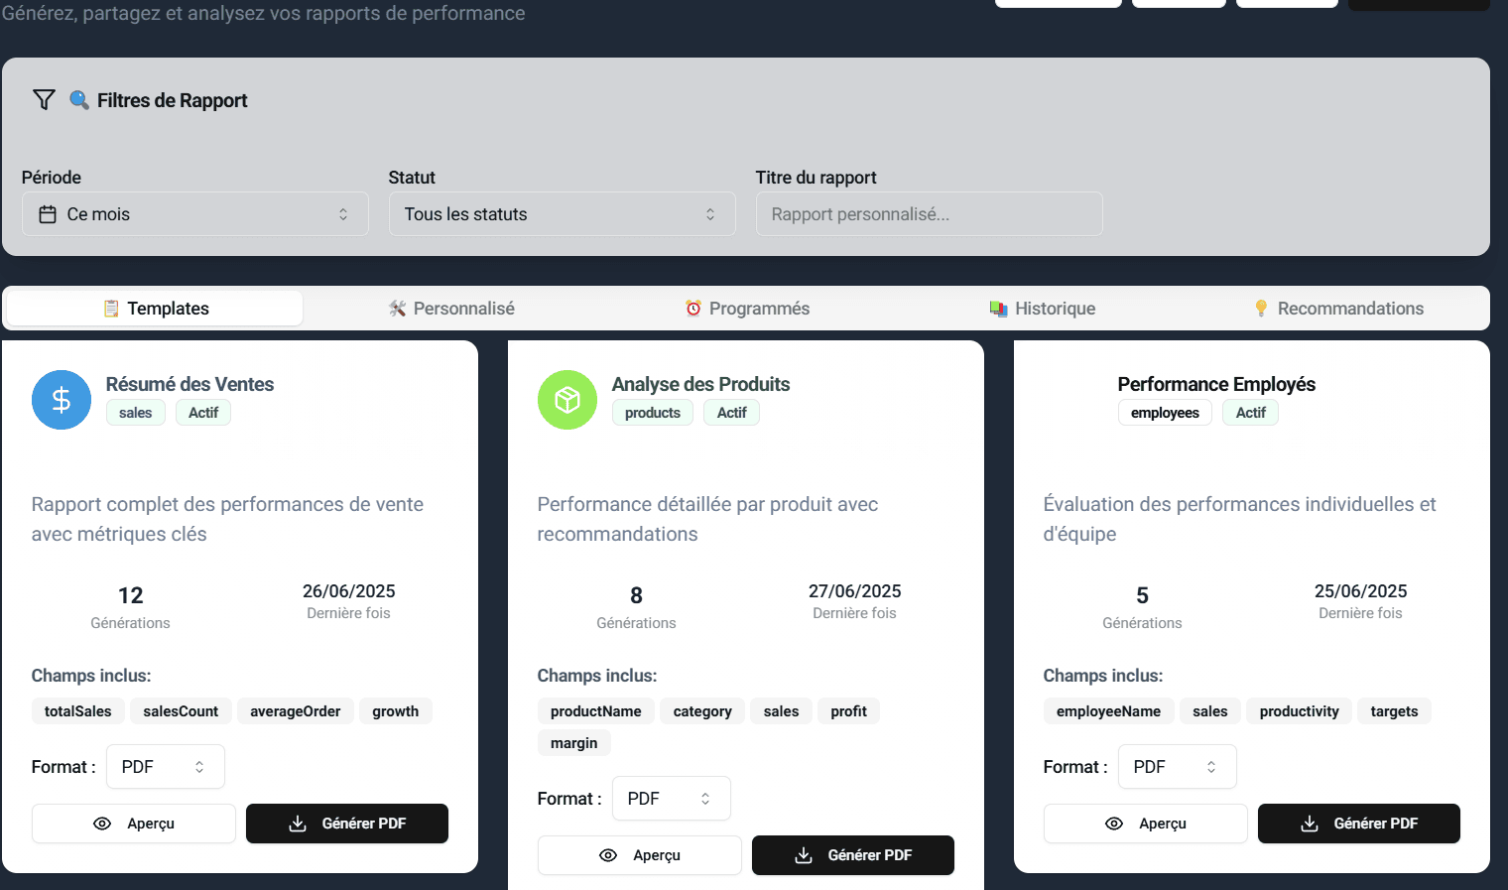Open the Recommandations tab

[1338, 309]
